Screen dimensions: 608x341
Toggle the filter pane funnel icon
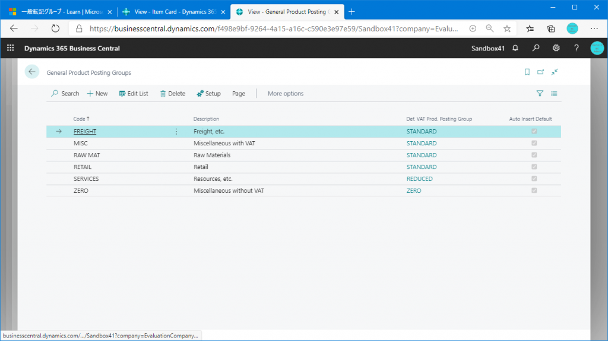[539, 93]
